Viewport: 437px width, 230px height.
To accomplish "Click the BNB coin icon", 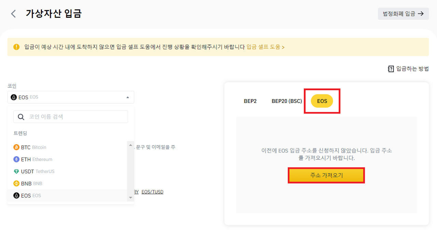I will coord(17,184).
